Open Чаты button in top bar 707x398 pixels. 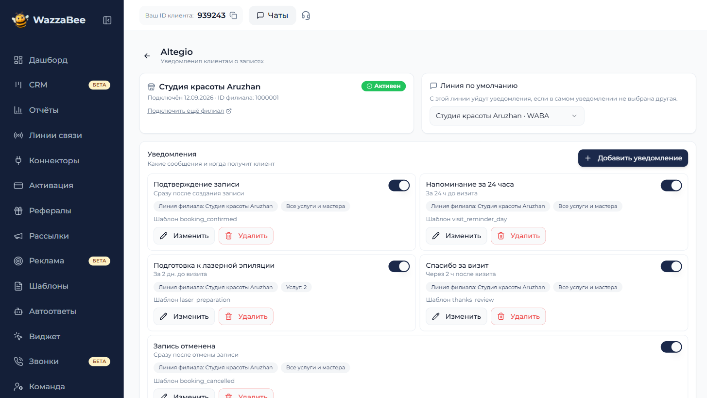click(272, 16)
